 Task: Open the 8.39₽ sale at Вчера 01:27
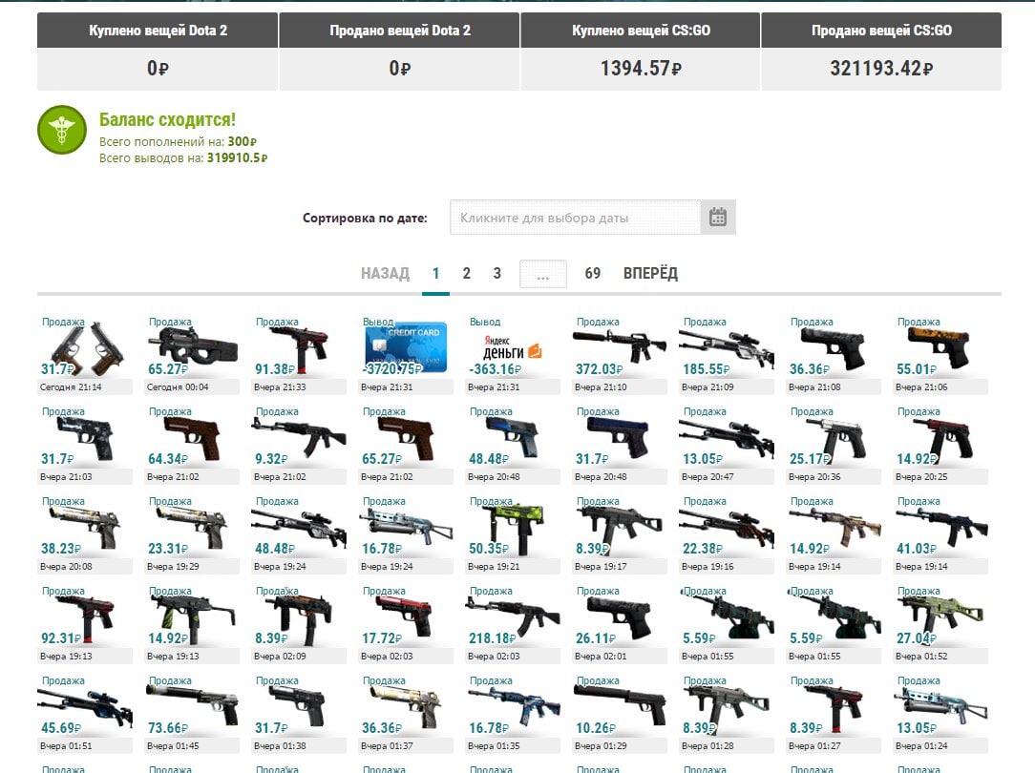coord(834,714)
